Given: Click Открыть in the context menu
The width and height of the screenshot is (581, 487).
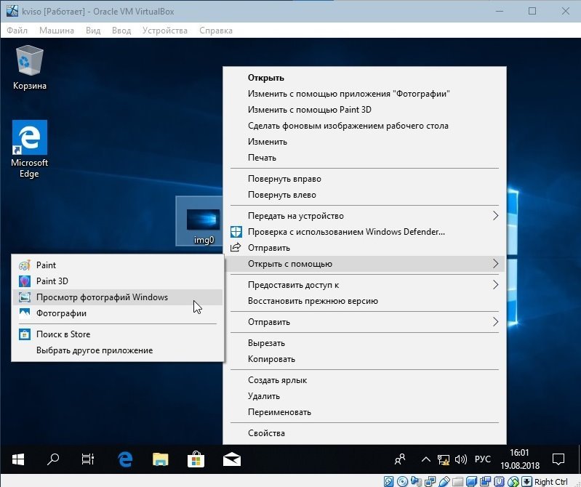Looking at the screenshot, I should pos(364,78).
